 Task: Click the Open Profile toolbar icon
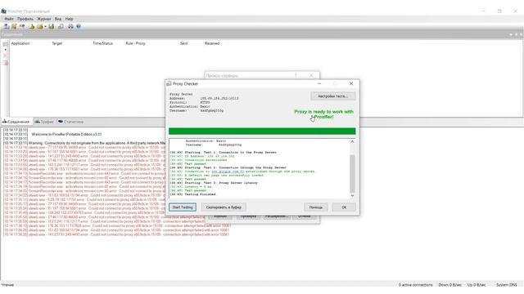(31, 26)
